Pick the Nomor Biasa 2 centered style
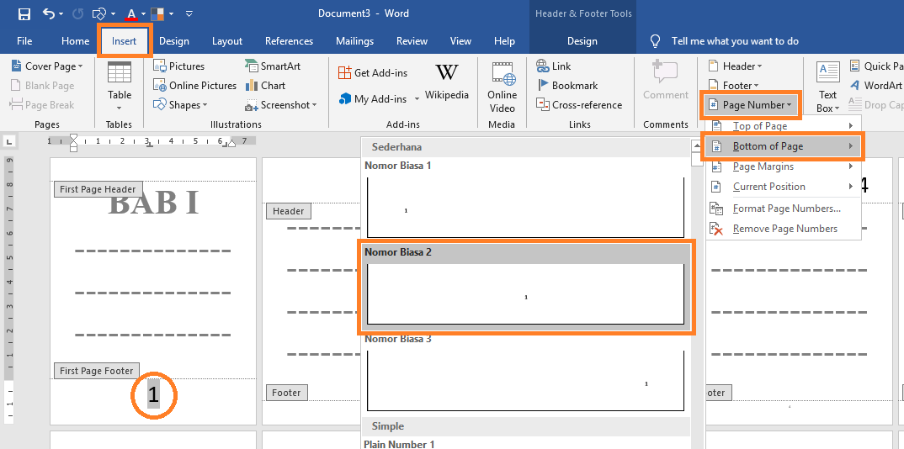The image size is (904, 449). pos(525,286)
